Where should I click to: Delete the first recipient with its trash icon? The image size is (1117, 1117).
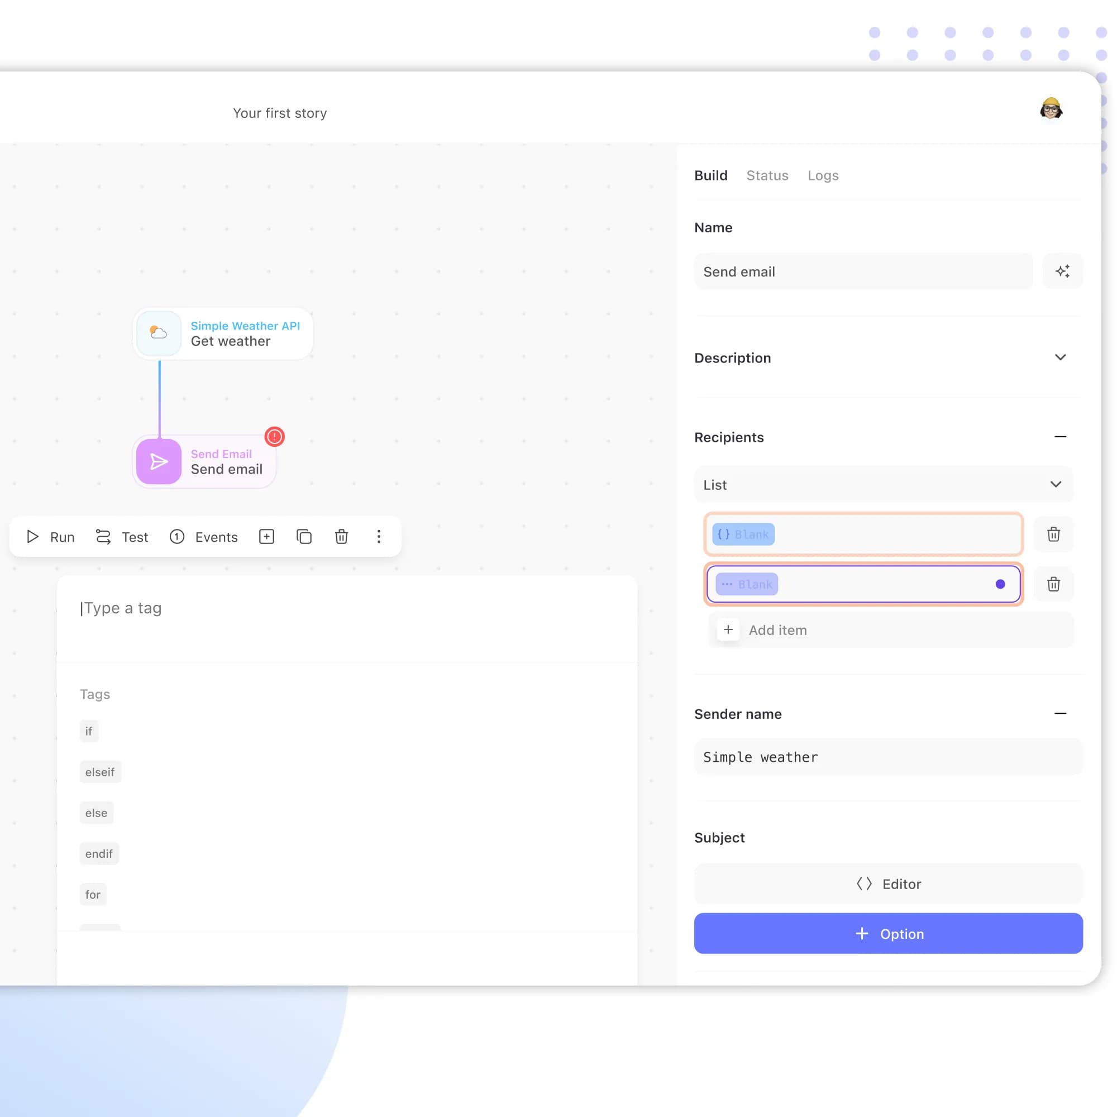[1053, 533]
